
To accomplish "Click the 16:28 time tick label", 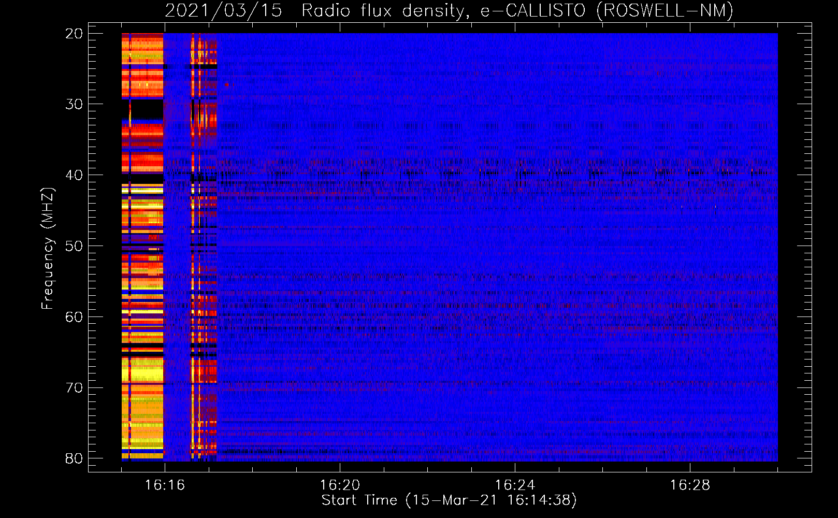I will coord(690,485).
